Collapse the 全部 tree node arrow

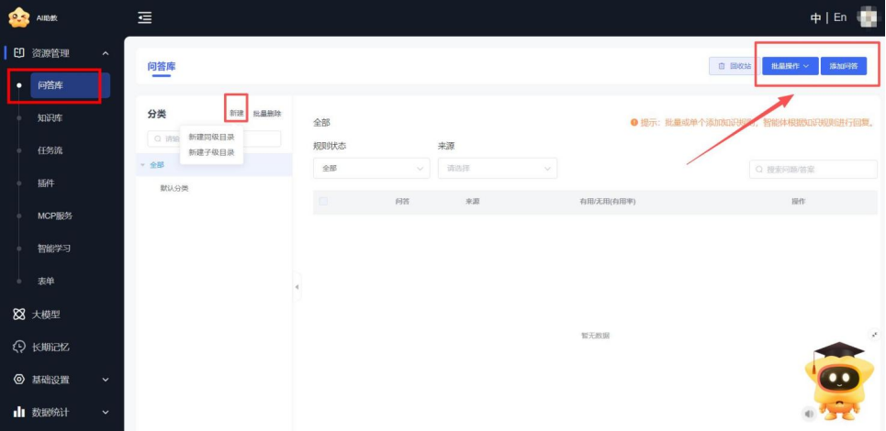click(x=142, y=165)
